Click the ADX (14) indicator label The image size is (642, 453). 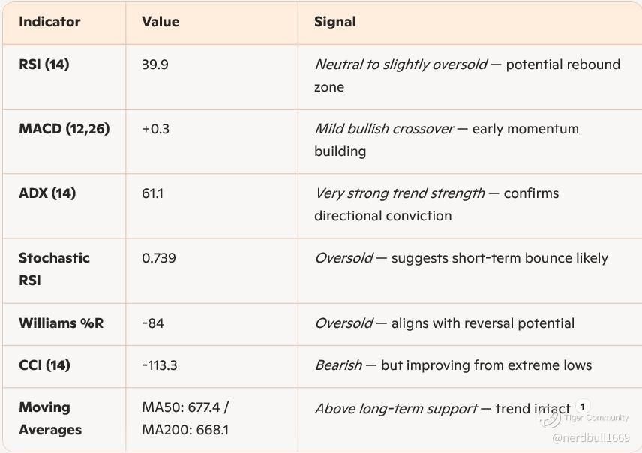47,193
